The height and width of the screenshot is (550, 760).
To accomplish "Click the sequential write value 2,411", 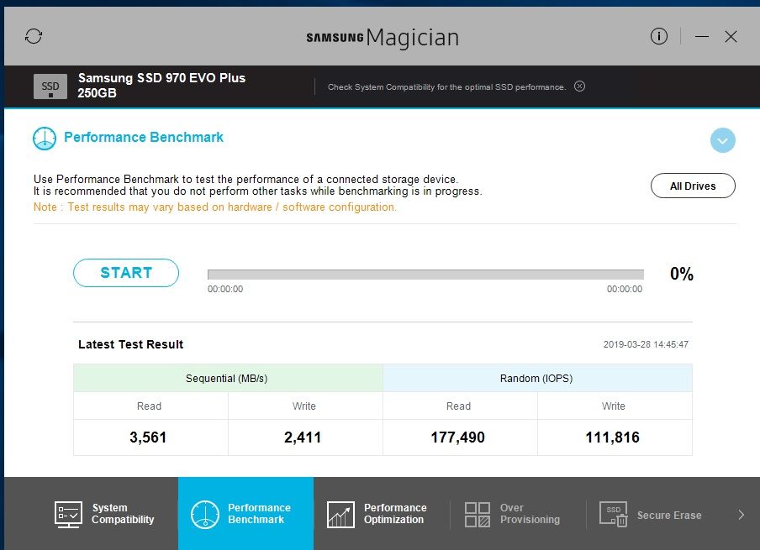I will 303,437.
